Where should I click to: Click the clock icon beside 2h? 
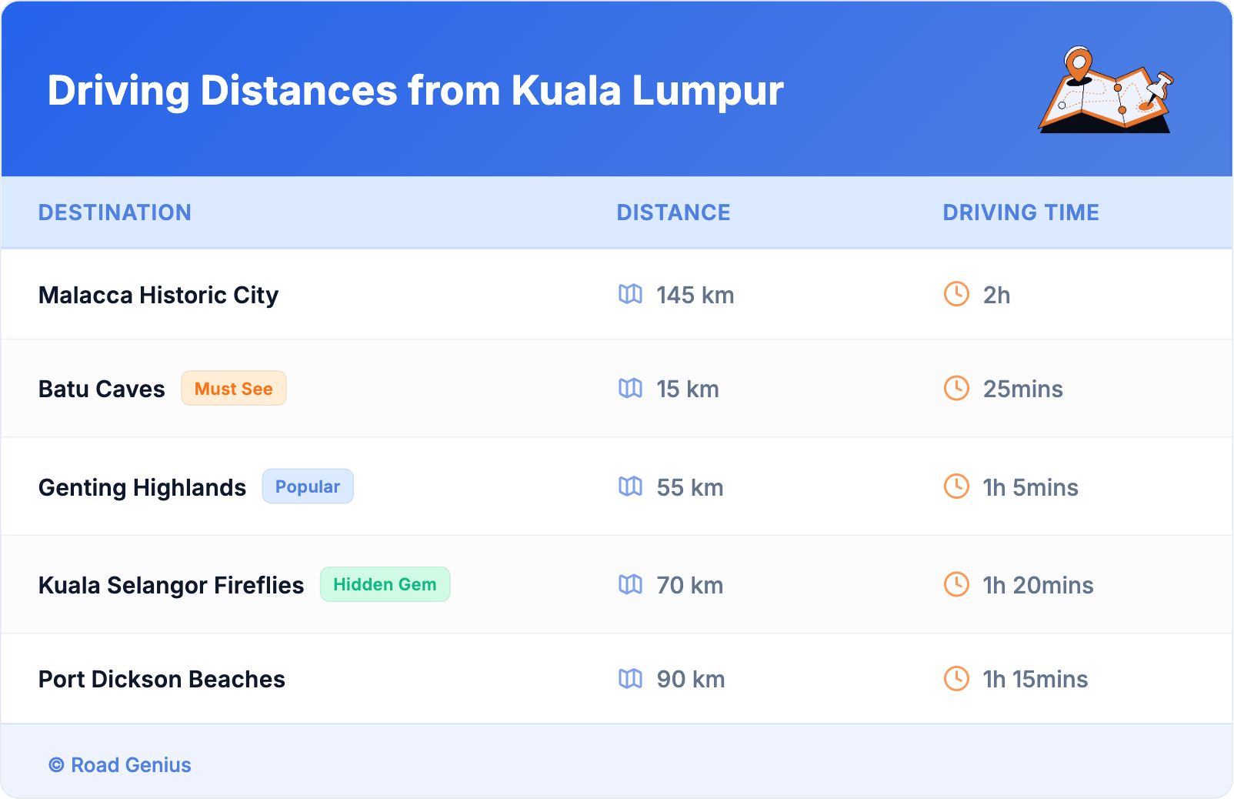[956, 294]
